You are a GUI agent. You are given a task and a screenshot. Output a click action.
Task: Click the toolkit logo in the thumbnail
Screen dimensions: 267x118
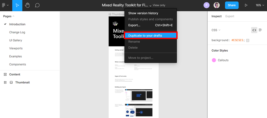[115, 24]
